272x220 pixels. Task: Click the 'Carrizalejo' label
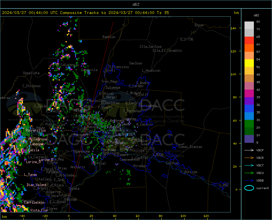34,202
